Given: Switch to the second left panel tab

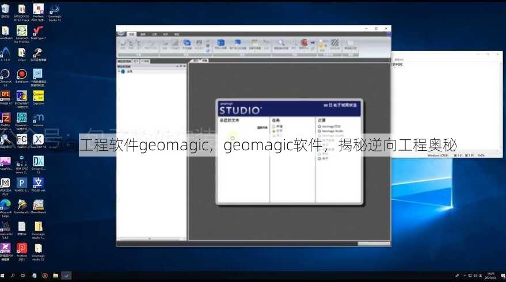Looking at the screenshot, I should (x=136, y=61).
